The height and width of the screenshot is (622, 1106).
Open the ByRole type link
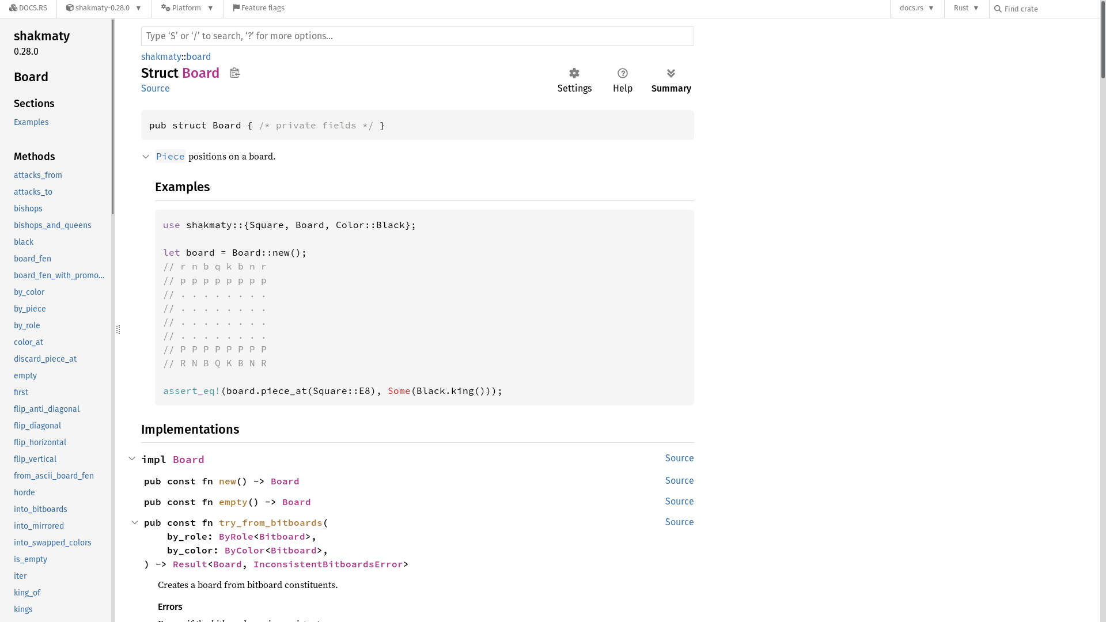(236, 536)
